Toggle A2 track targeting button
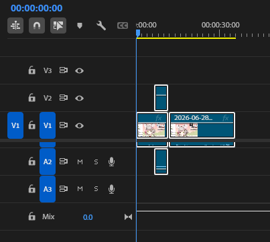The height and width of the screenshot is (242, 270). pos(48,162)
